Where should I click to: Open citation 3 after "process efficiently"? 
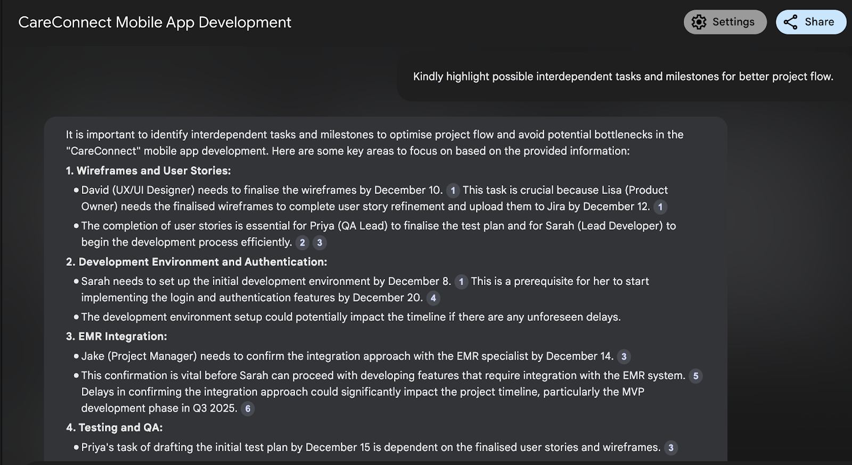tap(319, 243)
